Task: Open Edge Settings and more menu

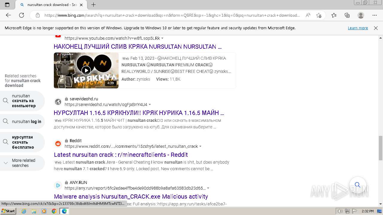Action: pos(375,15)
